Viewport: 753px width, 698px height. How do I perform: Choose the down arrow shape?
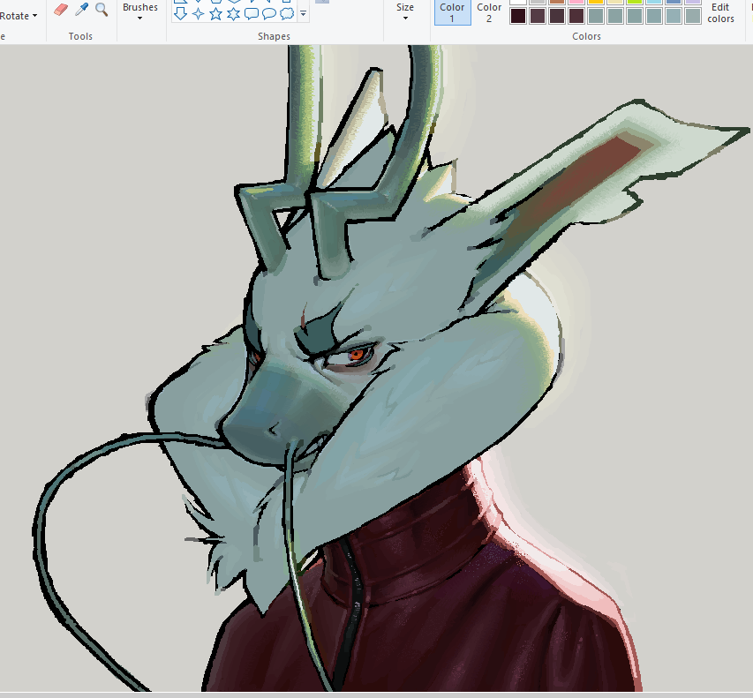(180, 13)
